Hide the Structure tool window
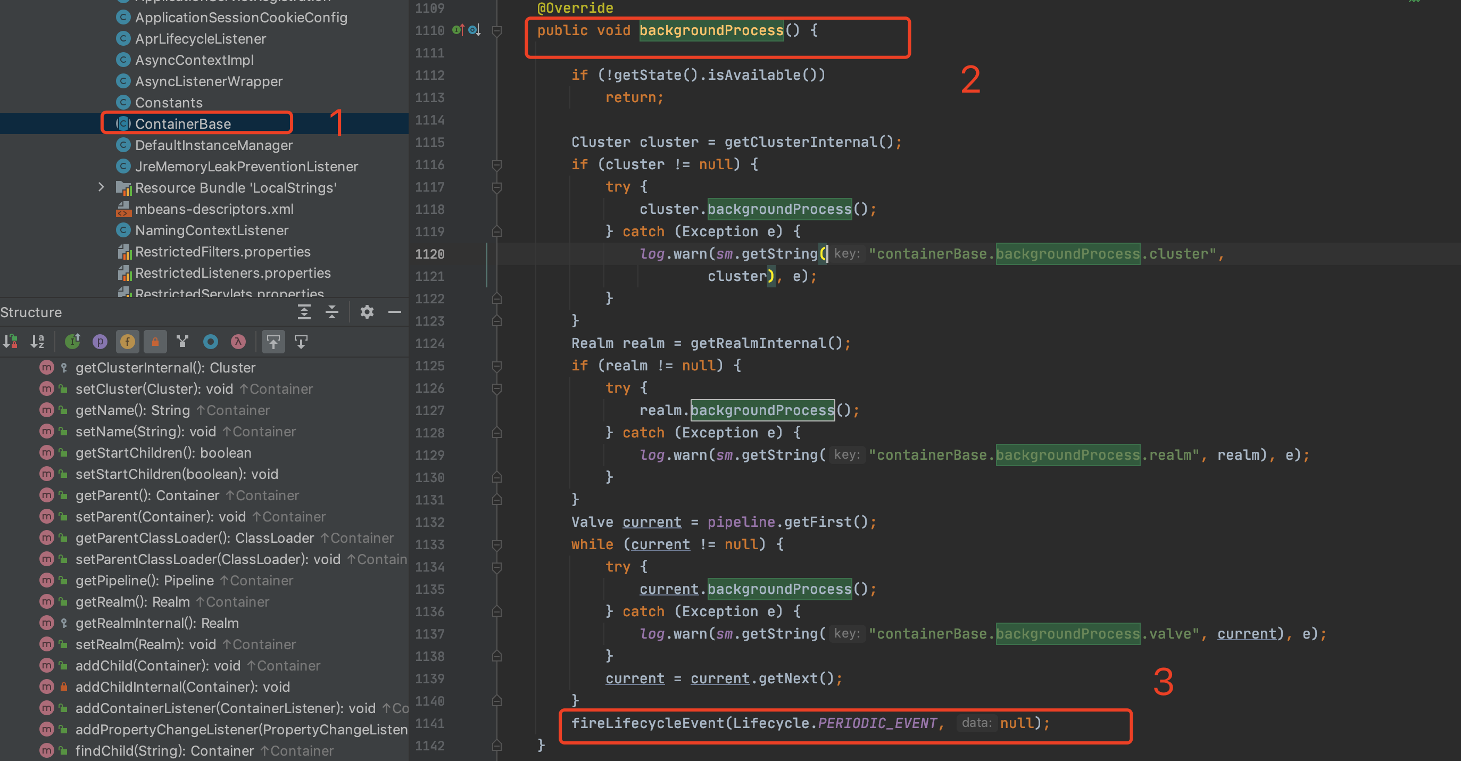 395,312
